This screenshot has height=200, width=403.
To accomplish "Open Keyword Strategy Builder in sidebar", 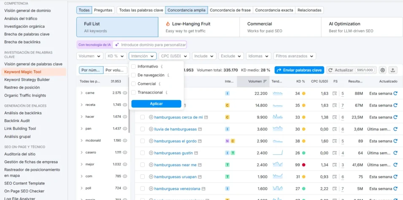I will point(27,80).
